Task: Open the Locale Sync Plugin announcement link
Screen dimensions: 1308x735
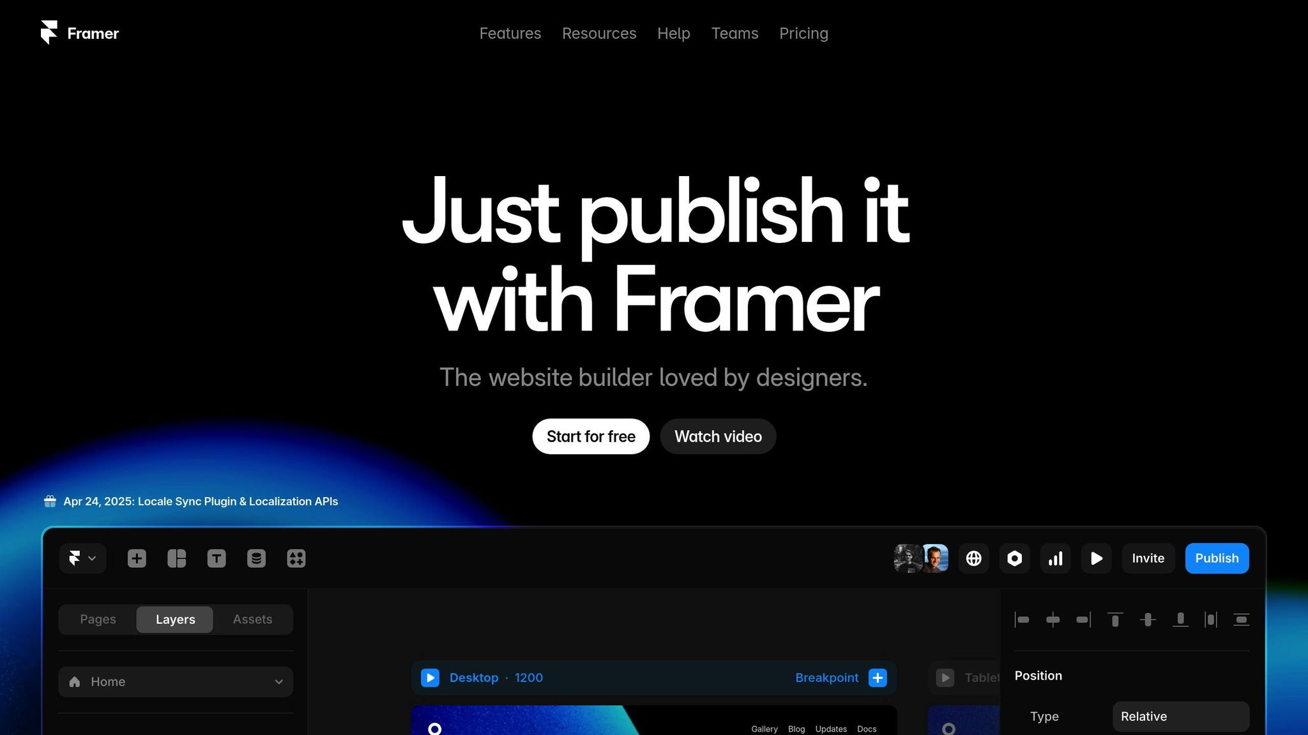Action: point(201,501)
